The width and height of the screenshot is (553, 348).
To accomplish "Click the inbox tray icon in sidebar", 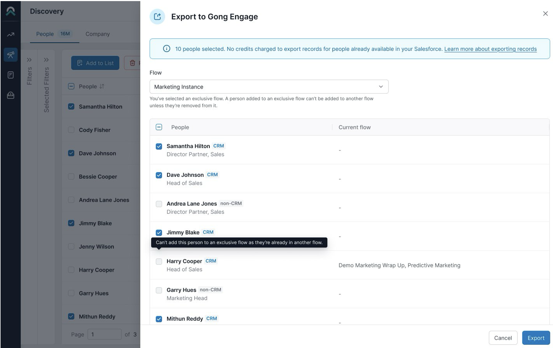I will click(x=11, y=95).
